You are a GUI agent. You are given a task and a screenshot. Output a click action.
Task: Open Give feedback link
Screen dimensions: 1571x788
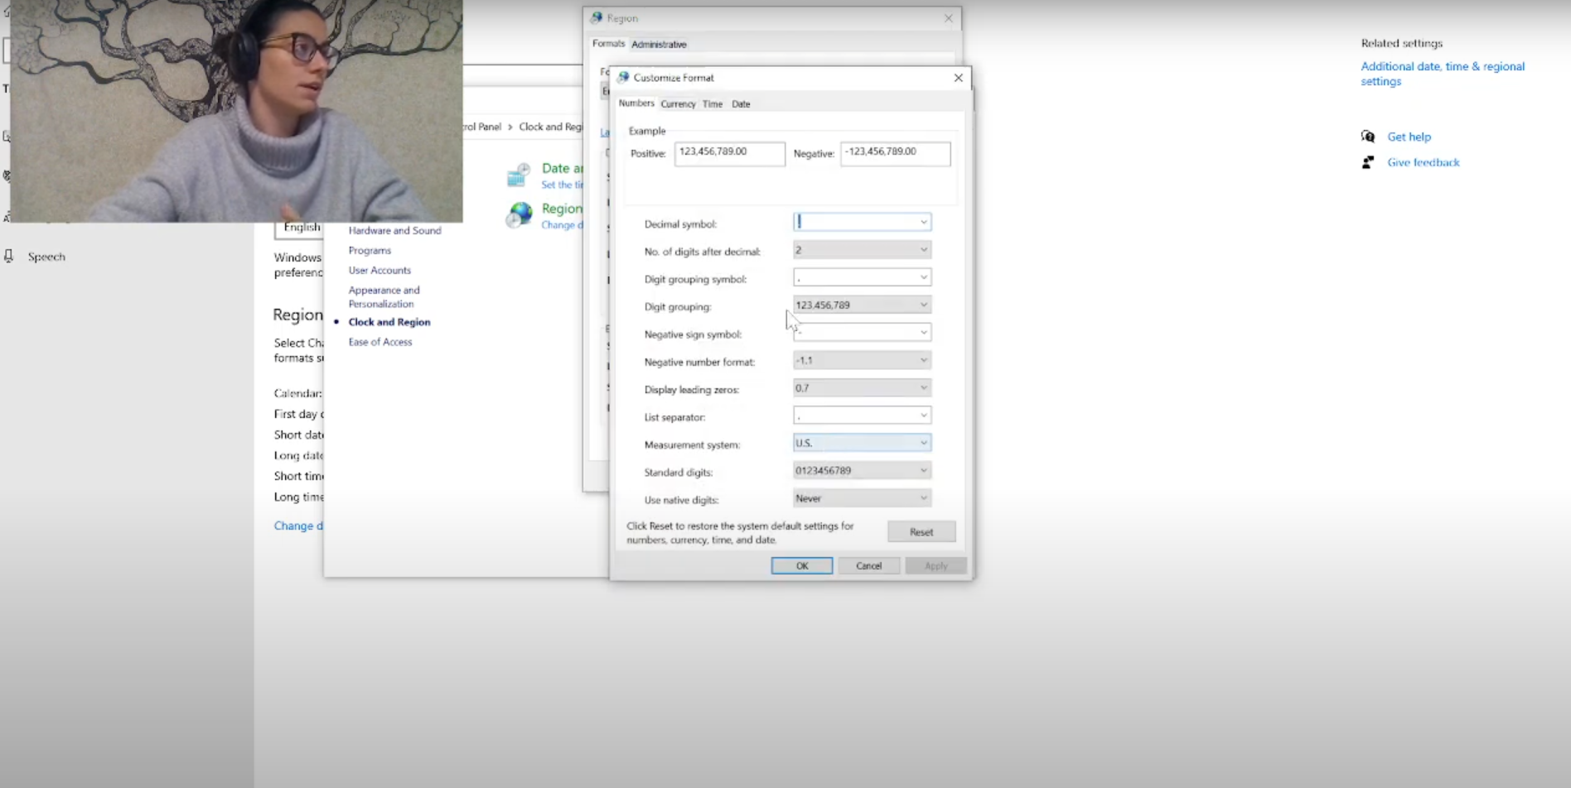pyautogui.click(x=1424, y=162)
